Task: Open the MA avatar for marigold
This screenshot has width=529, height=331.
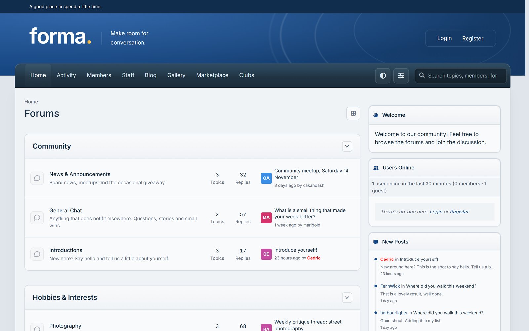Action: point(266,217)
